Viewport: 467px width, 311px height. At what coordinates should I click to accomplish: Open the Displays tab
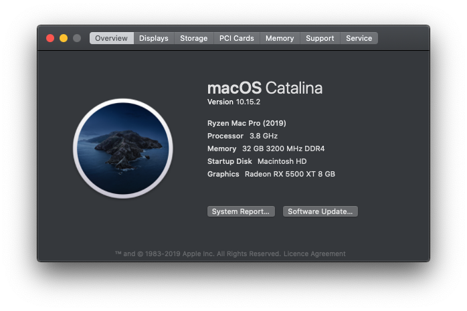pyautogui.click(x=154, y=38)
